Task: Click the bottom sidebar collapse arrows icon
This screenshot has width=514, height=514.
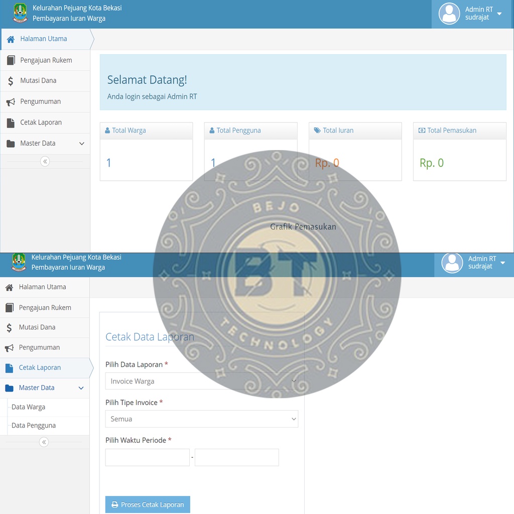Action: tap(44, 442)
